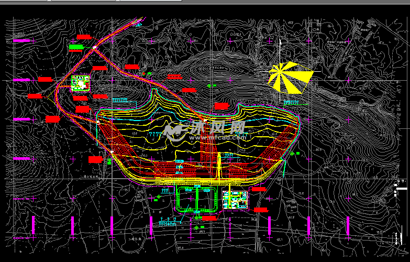Open the small site plan inset with green border

point(80,83)
